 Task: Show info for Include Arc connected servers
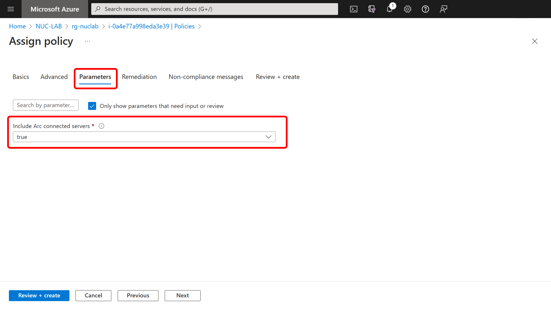101,126
